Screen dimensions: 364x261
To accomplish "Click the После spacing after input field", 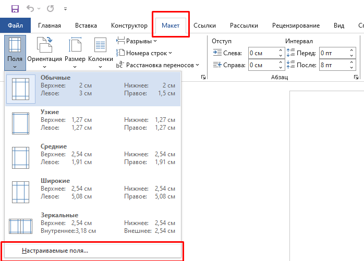I will 333,65.
